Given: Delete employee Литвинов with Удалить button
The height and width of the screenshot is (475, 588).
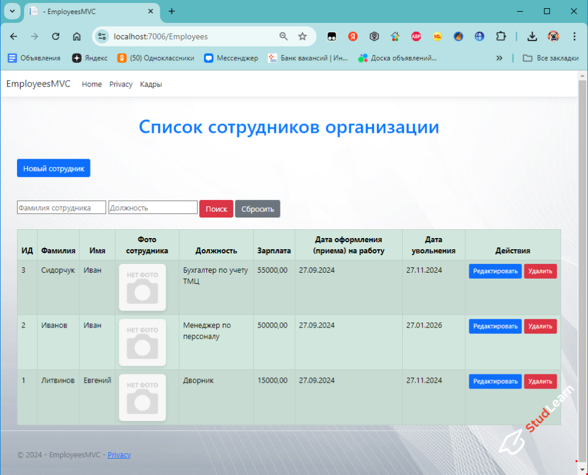Looking at the screenshot, I should pos(540,382).
